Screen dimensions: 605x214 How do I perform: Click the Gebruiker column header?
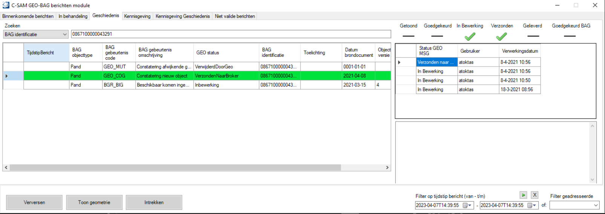(x=478, y=51)
